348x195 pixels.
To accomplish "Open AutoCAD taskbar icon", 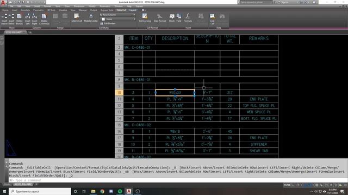I will click(x=129, y=191).
